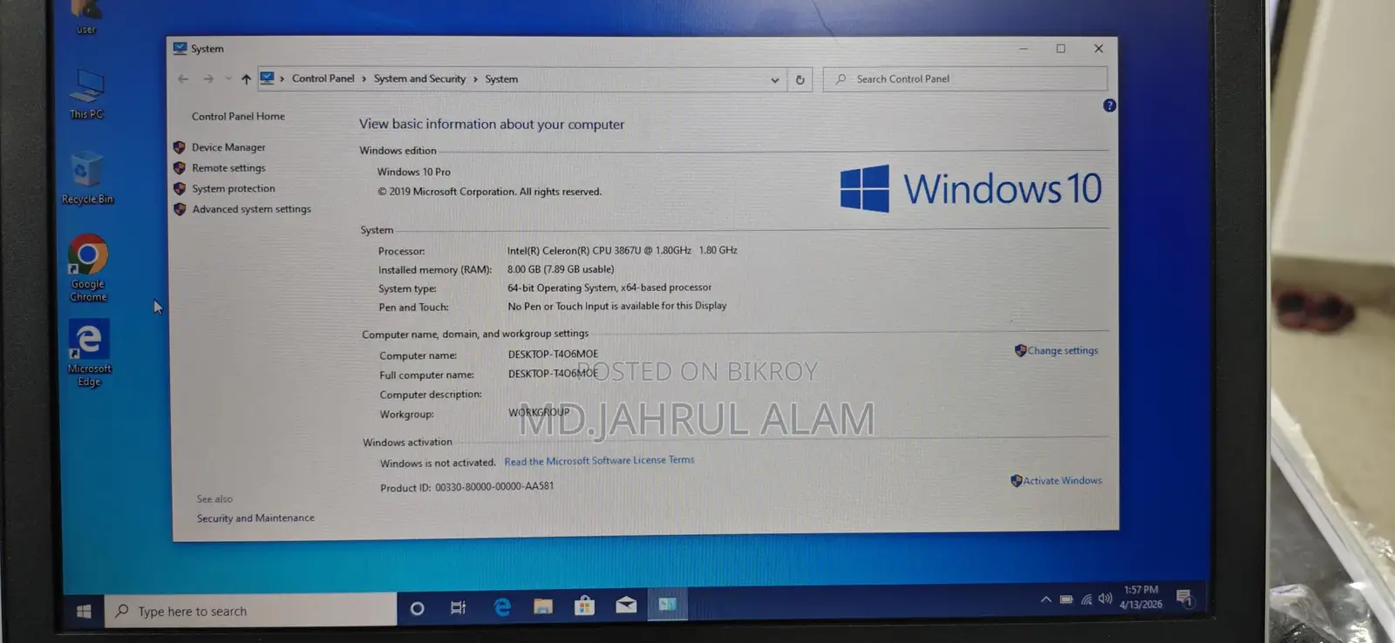Image resolution: width=1395 pixels, height=643 pixels.
Task: Click the battery tray icon
Action: point(1066,599)
